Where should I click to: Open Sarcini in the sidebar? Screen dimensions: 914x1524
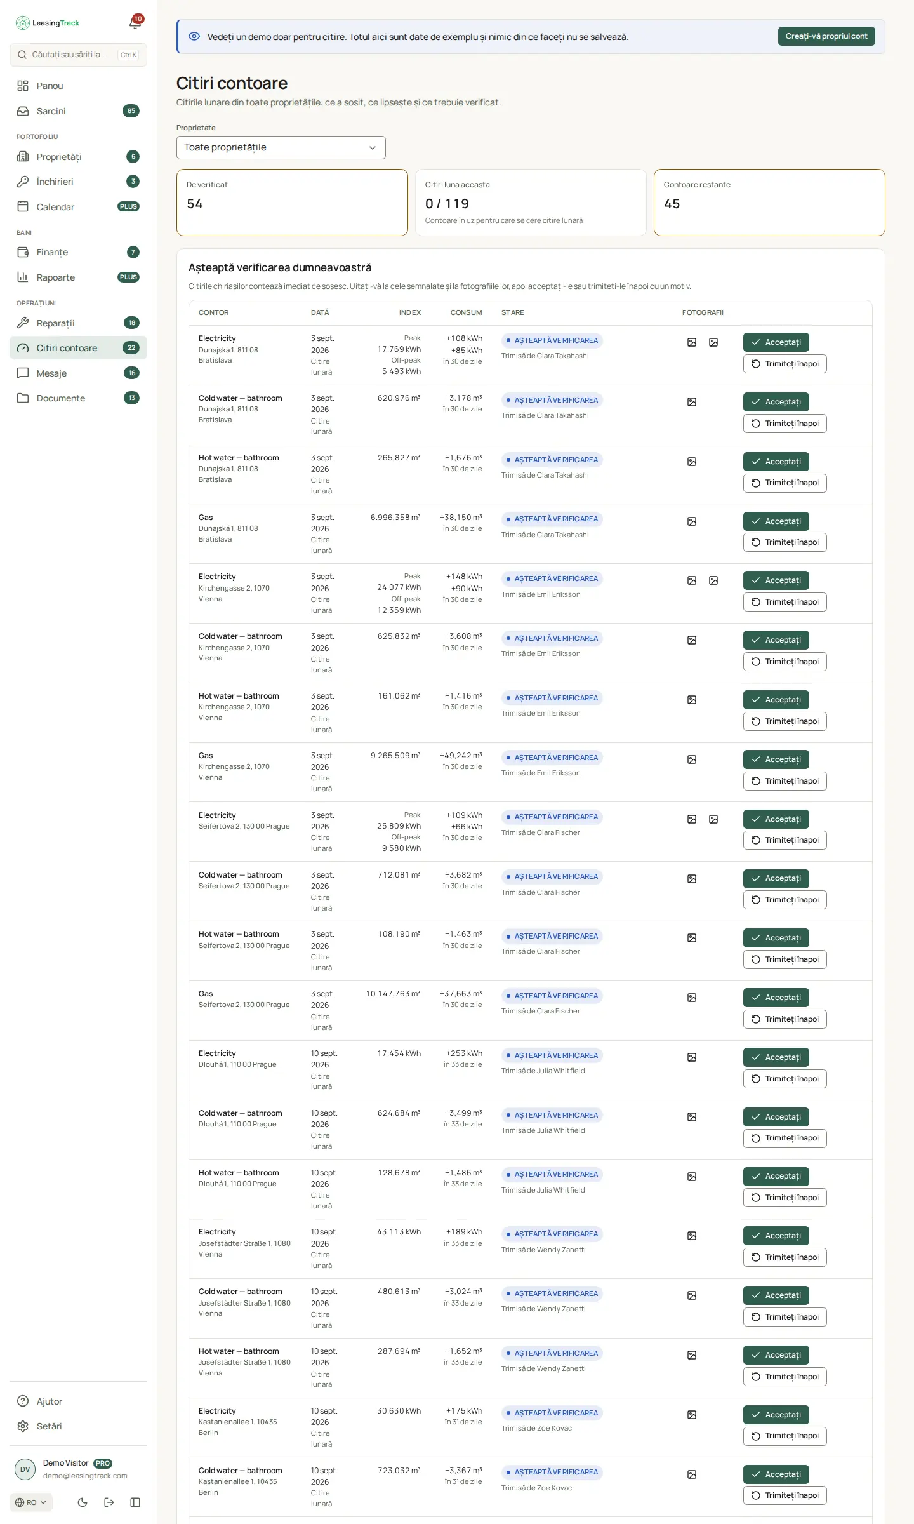78,111
